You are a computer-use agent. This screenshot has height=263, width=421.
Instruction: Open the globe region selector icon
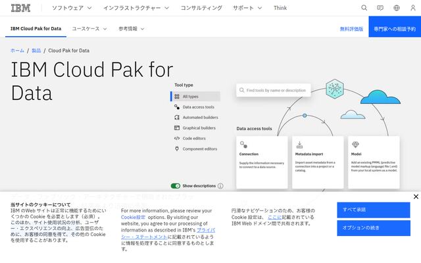[x=397, y=8]
